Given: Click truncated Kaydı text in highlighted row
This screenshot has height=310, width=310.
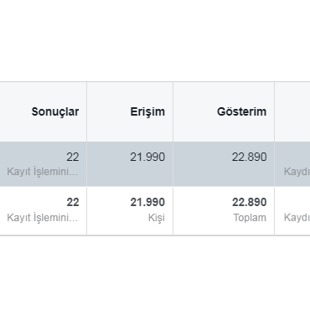Looking at the screenshot, I should point(297,172).
